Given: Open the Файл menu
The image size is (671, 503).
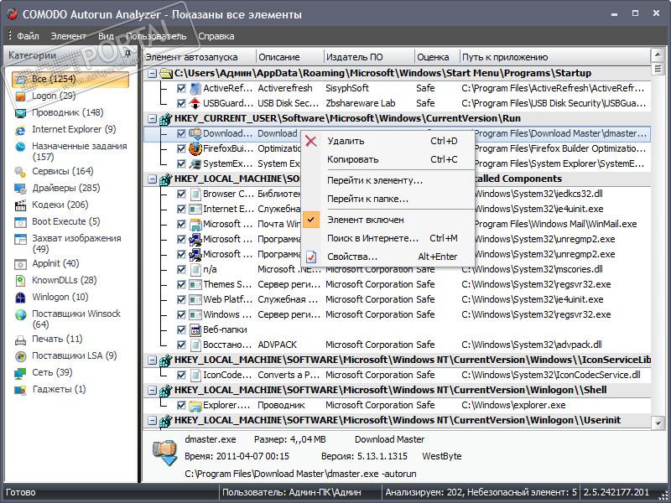Looking at the screenshot, I should [28, 36].
